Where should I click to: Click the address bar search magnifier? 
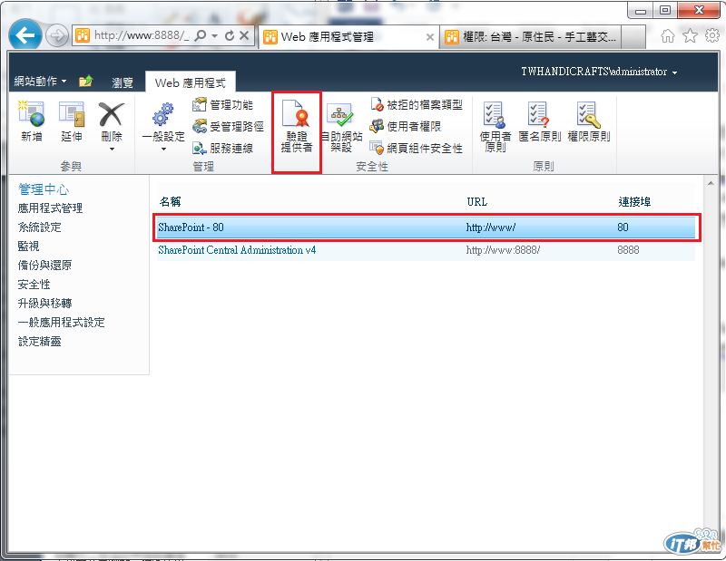(x=201, y=35)
